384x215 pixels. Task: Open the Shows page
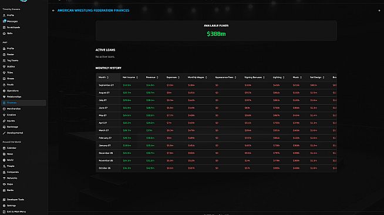pos(8,79)
